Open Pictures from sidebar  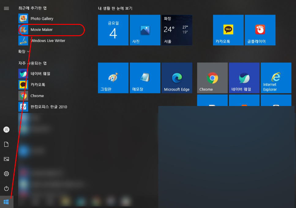[x=6, y=159]
